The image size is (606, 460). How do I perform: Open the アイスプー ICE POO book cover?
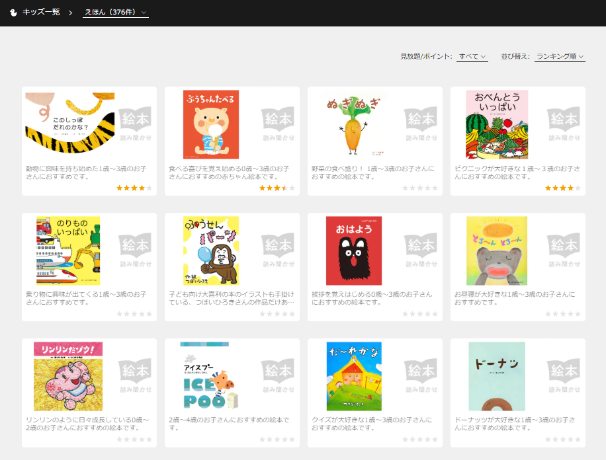(209, 376)
